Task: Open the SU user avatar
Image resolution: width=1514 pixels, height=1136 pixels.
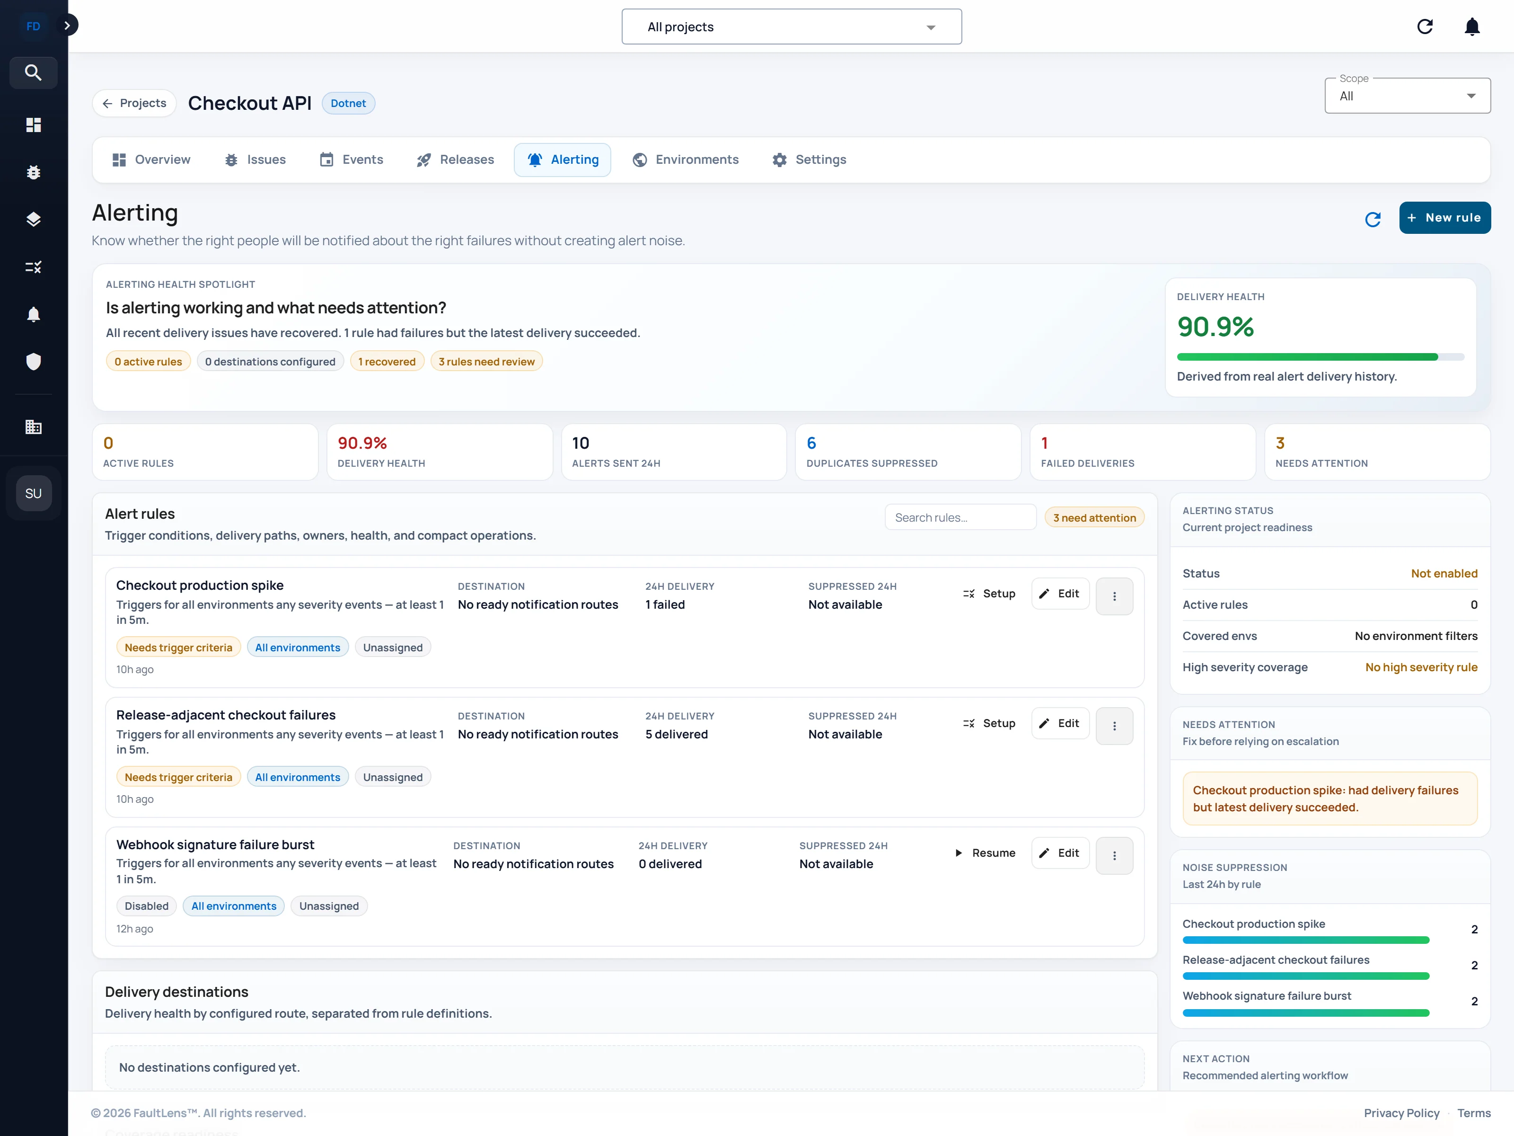Action: pos(34,494)
